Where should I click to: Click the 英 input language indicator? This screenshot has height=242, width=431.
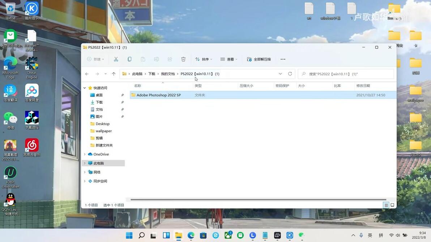click(x=370, y=235)
